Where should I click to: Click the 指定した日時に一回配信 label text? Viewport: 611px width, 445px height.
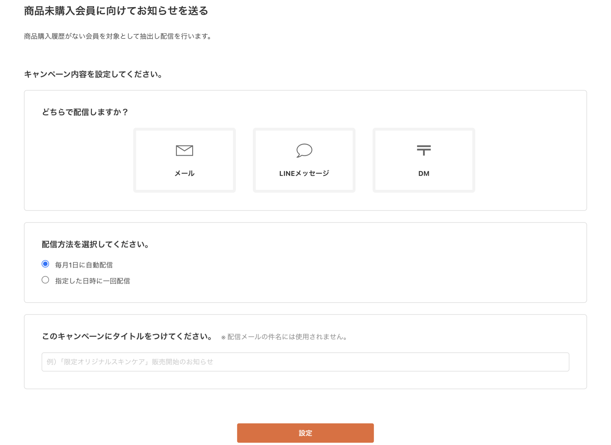[93, 281]
